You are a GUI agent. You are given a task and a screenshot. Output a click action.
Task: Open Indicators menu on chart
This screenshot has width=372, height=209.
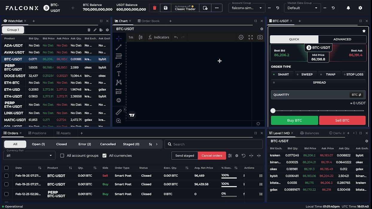point(159,37)
